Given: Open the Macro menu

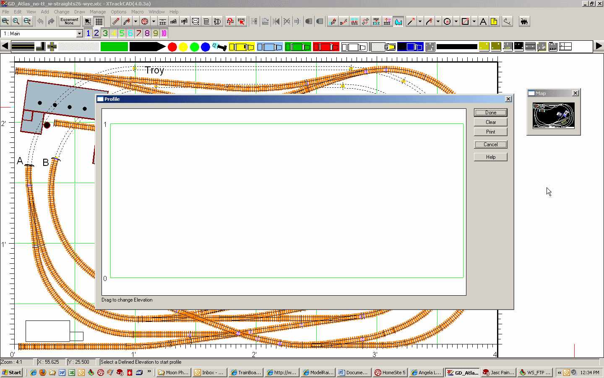Looking at the screenshot, I should pos(137,12).
